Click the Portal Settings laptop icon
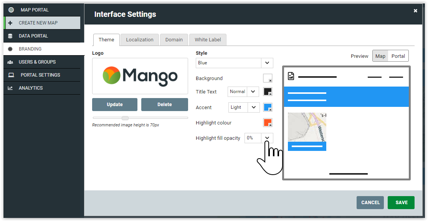The image size is (428, 221). pos(11,75)
